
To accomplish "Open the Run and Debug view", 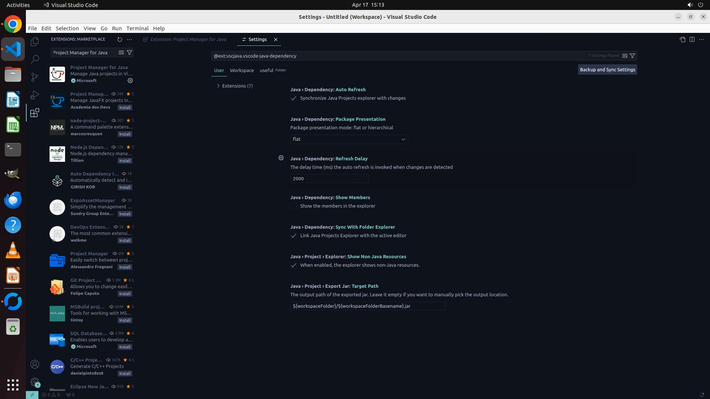I will tap(35, 95).
